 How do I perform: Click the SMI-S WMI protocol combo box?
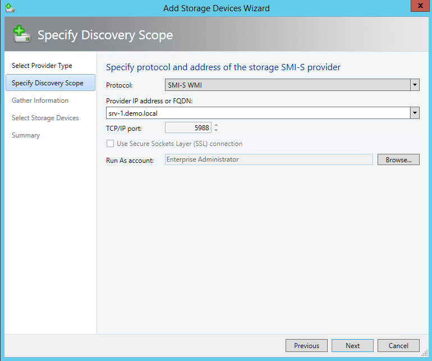[x=286, y=85]
